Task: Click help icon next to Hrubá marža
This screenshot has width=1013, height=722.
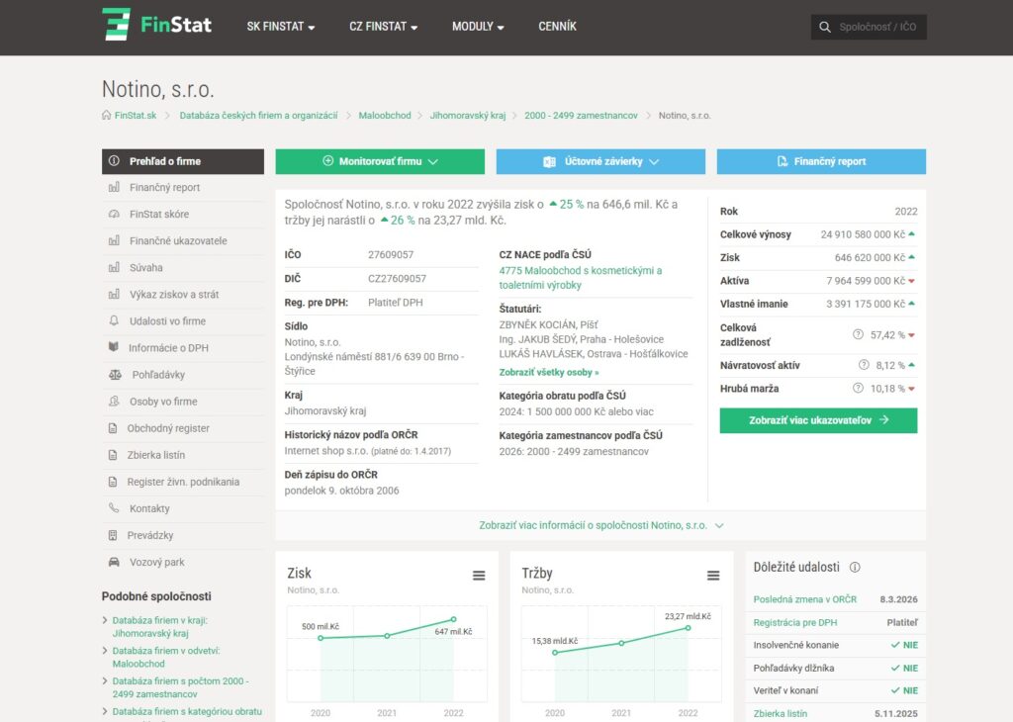Action: pyautogui.click(x=858, y=389)
